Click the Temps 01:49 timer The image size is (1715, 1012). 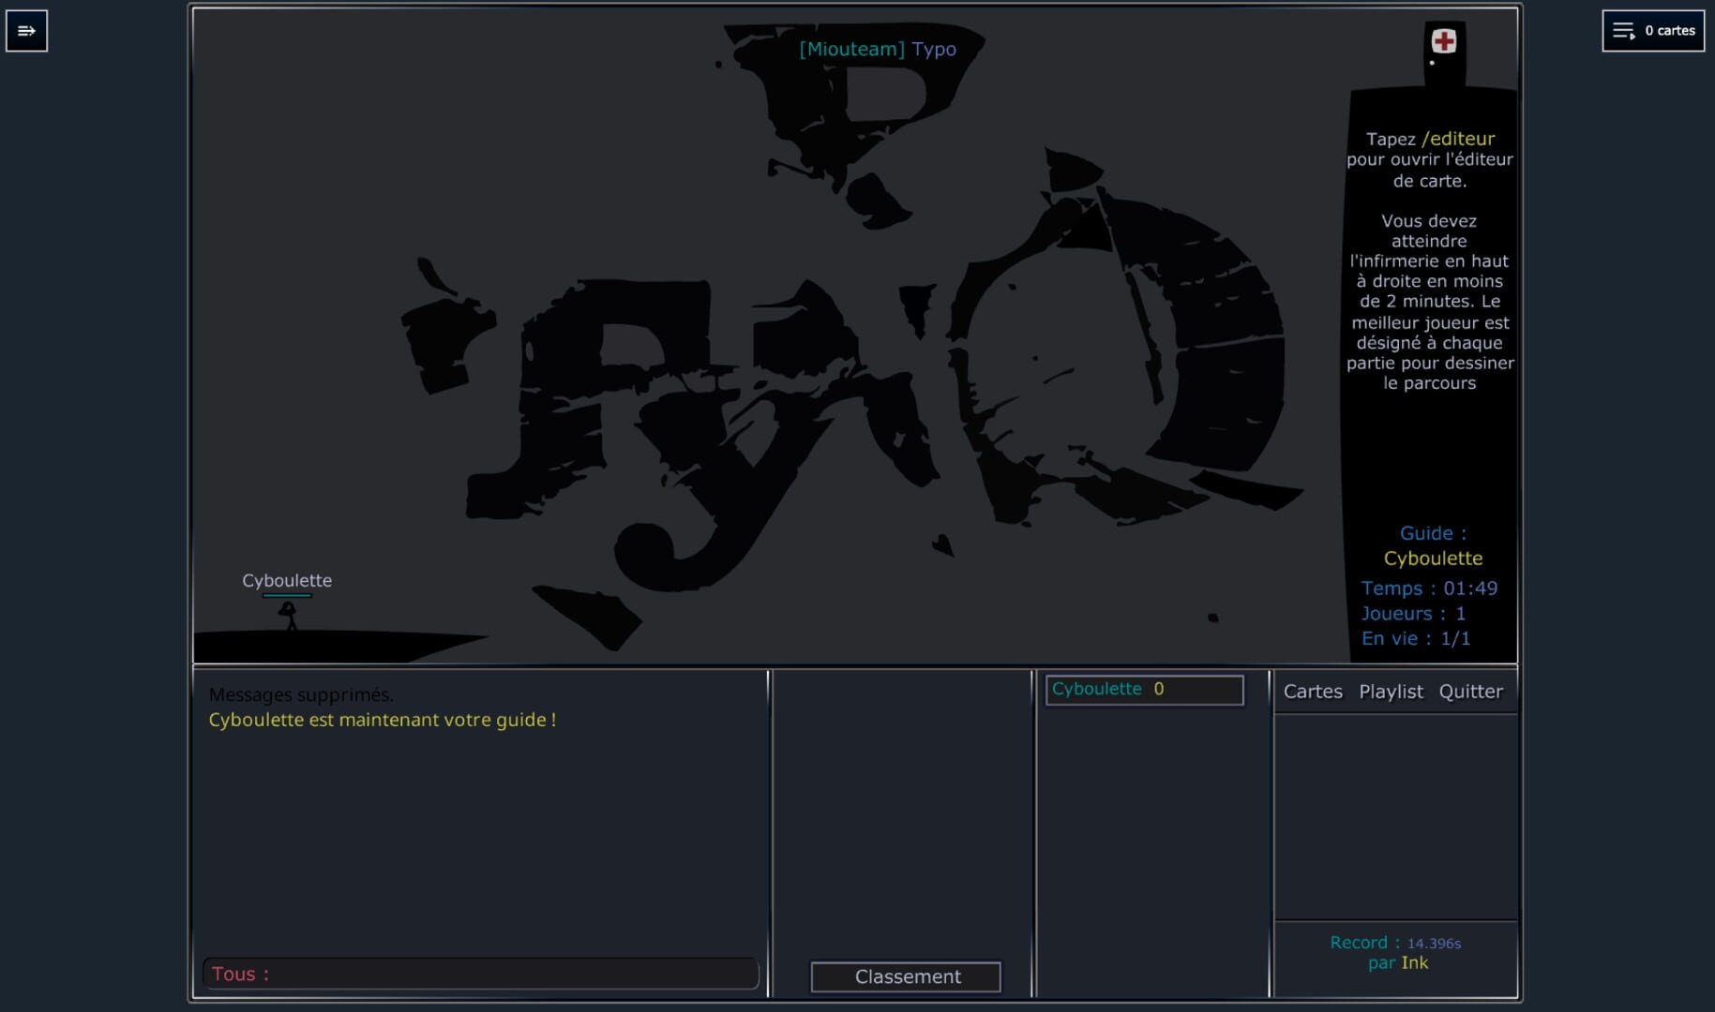1429,588
